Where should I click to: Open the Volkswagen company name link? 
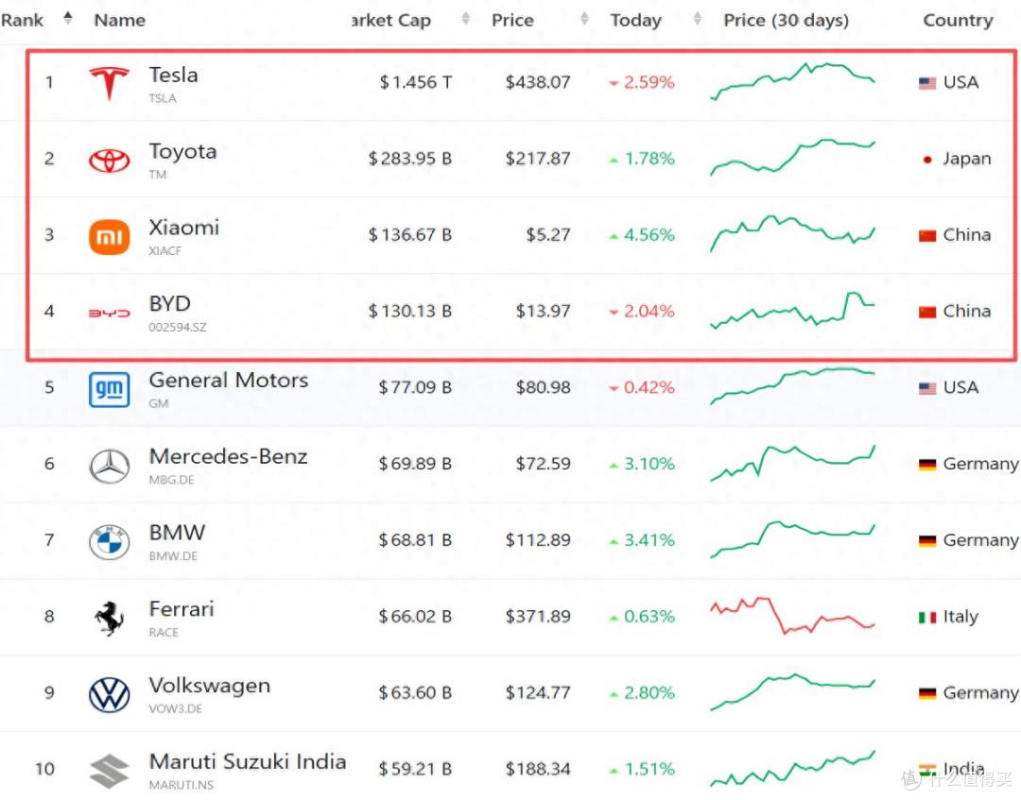click(x=209, y=685)
